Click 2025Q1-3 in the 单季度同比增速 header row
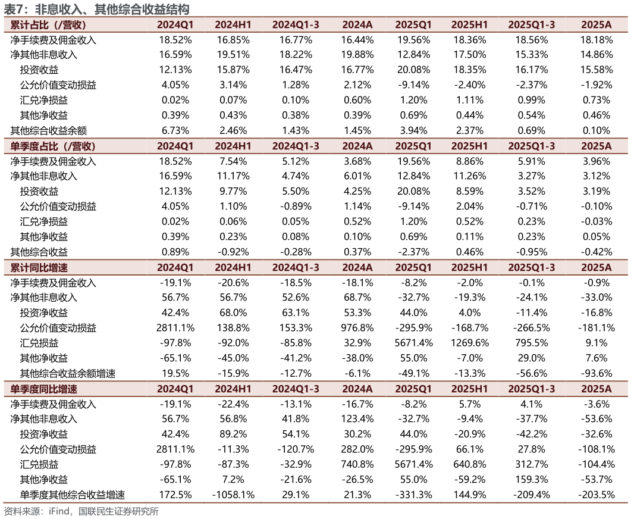 (x=531, y=389)
